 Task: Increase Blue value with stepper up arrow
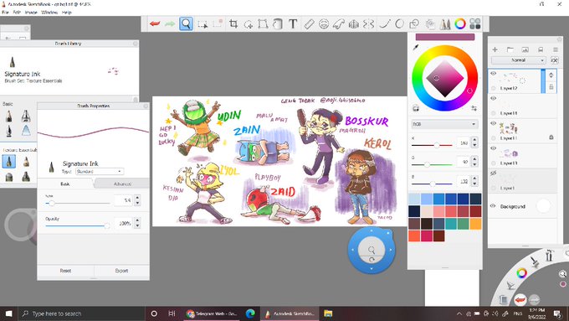[x=474, y=179]
